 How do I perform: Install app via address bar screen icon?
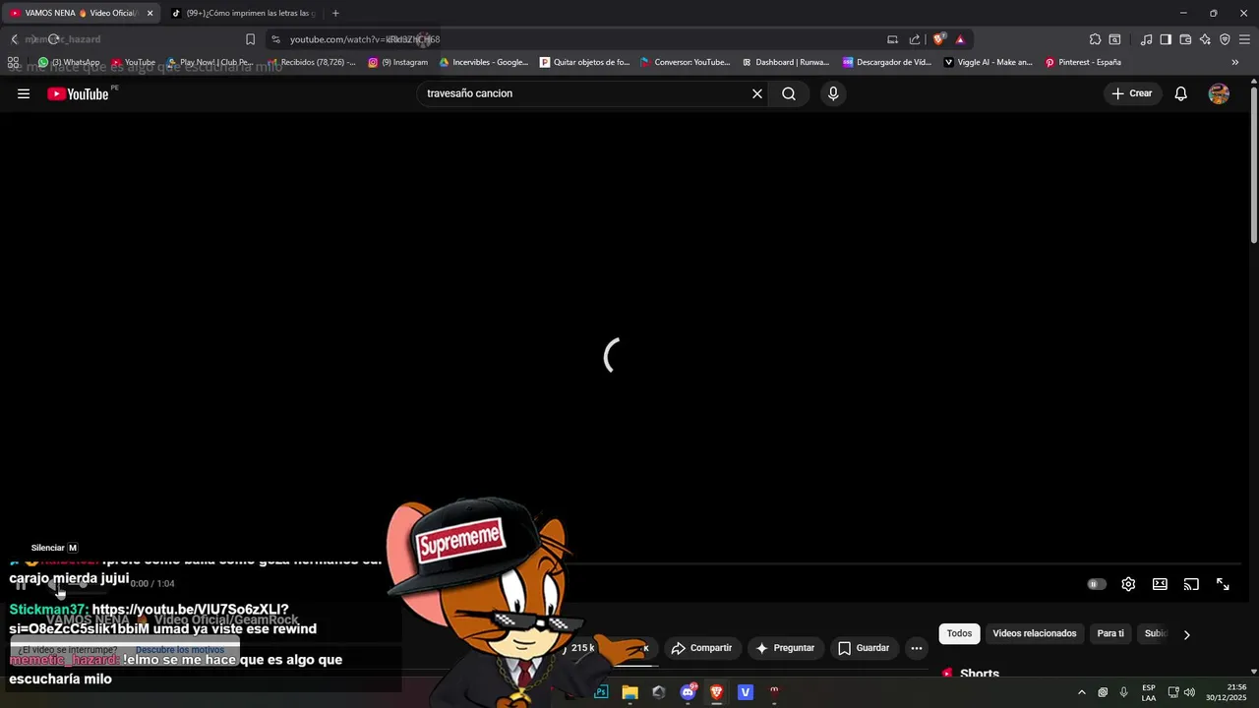click(892, 39)
